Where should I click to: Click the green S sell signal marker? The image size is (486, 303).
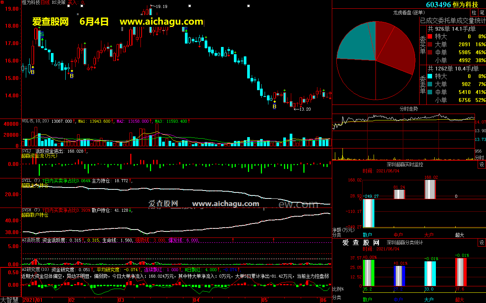[x=42, y=34]
